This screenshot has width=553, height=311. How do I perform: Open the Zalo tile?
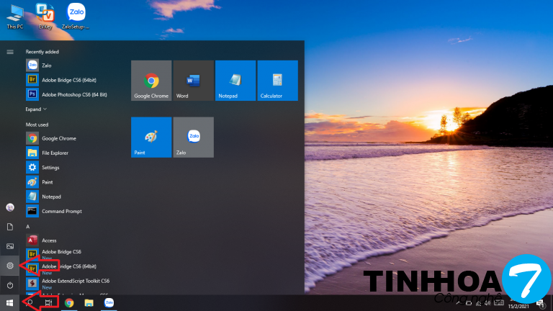[x=193, y=137]
